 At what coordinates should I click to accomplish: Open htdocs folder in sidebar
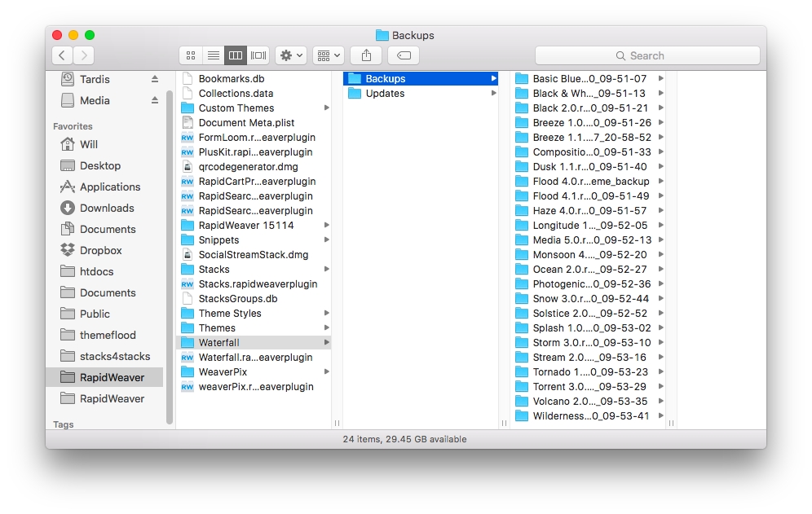coord(96,272)
